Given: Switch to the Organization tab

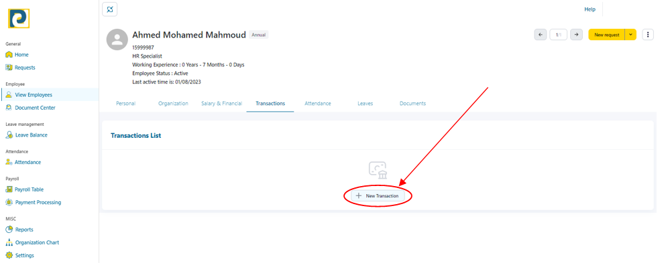Looking at the screenshot, I should [x=173, y=103].
